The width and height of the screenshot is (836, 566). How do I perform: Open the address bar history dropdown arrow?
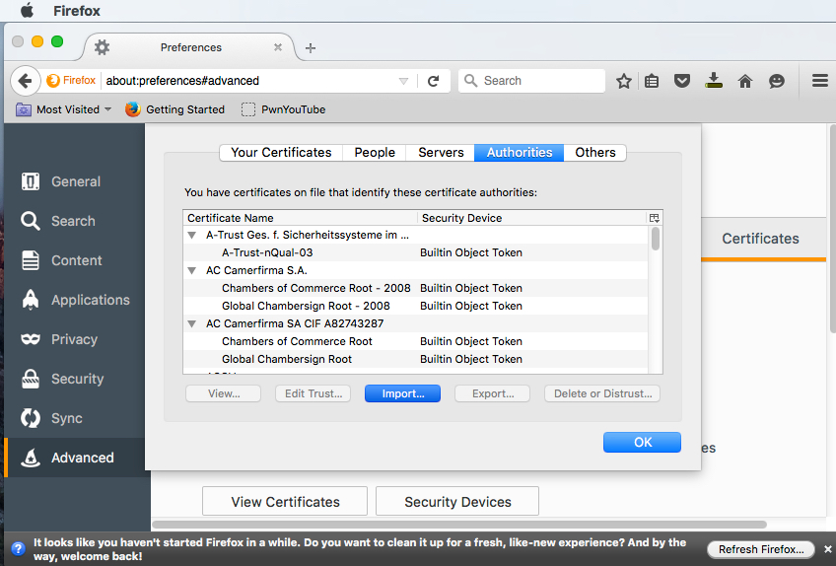point(403,81)
